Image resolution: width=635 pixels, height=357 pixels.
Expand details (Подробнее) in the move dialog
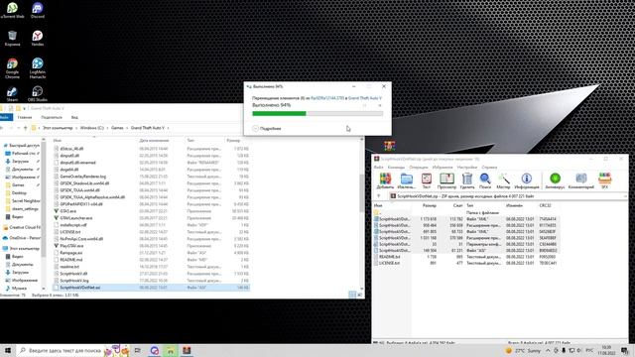tap(267, 128)
